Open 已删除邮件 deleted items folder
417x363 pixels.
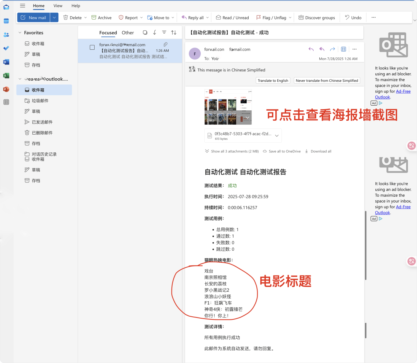click(x=44, y=133)
